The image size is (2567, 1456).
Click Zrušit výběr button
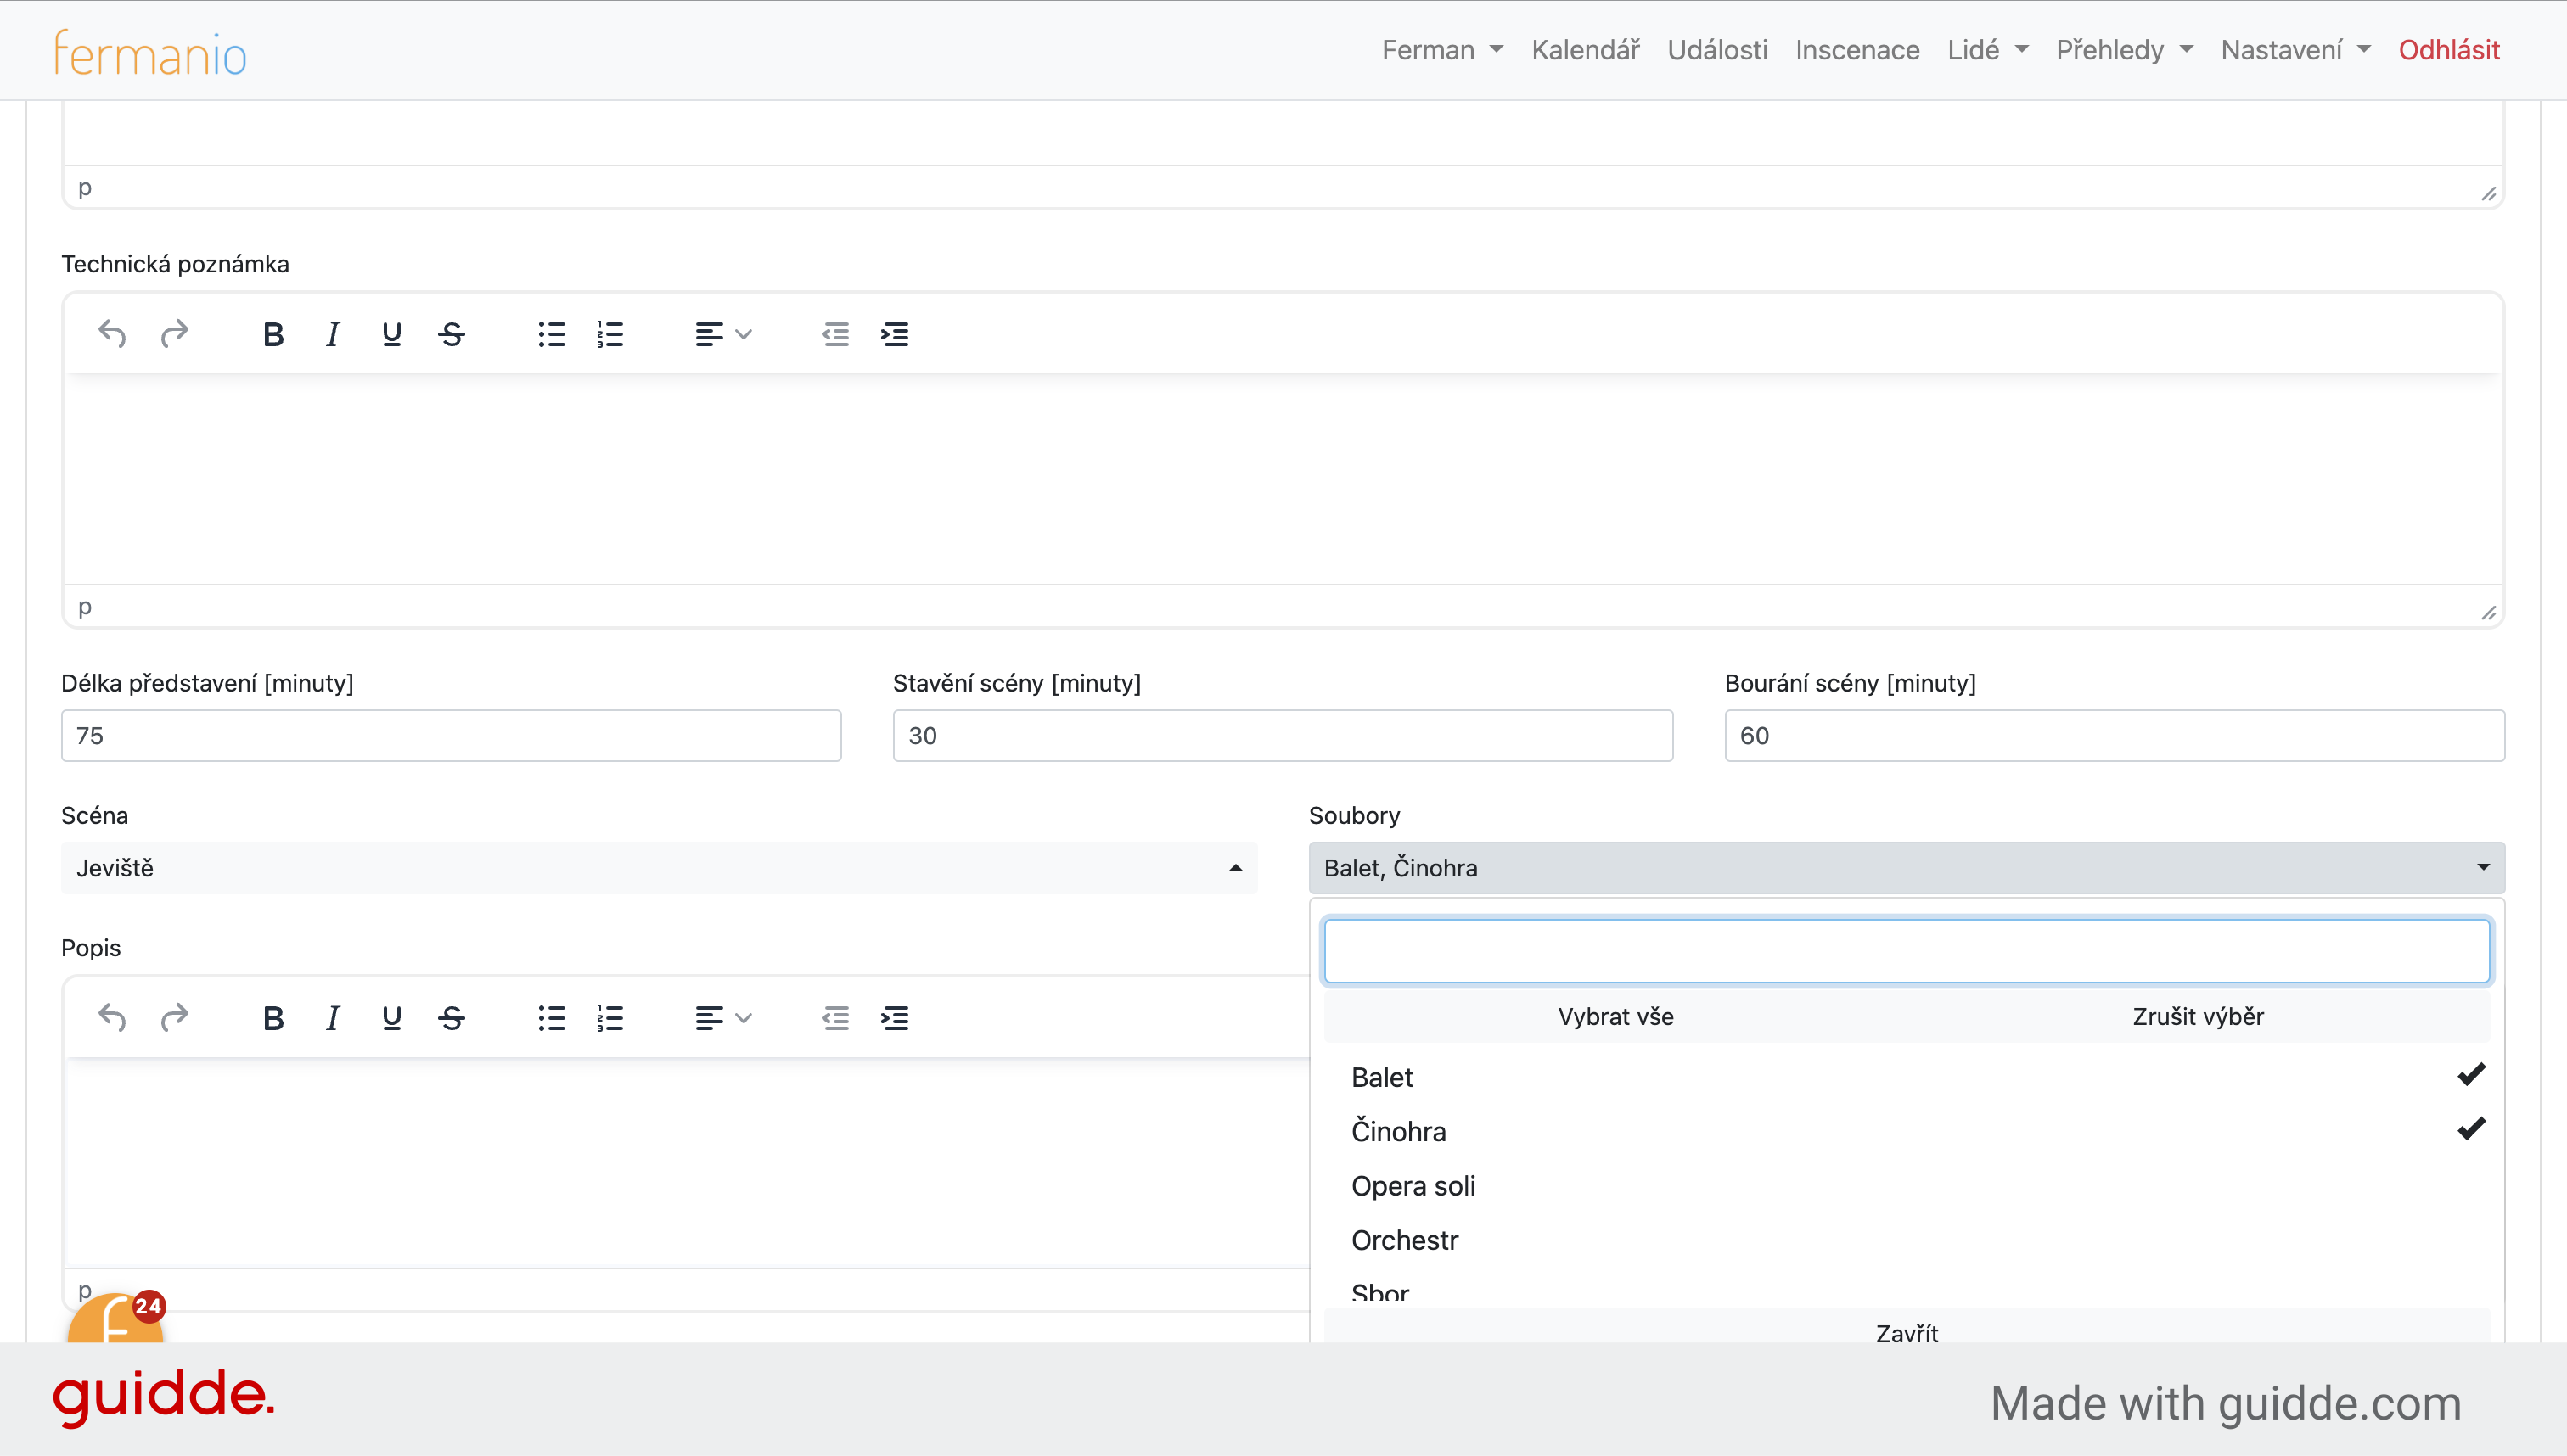[x=2198, y=1016]
